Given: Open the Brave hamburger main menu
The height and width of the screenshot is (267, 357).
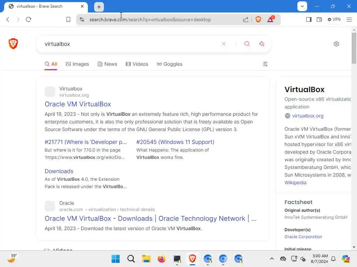Looking at the screenshot, I should [x=349, y=19].
